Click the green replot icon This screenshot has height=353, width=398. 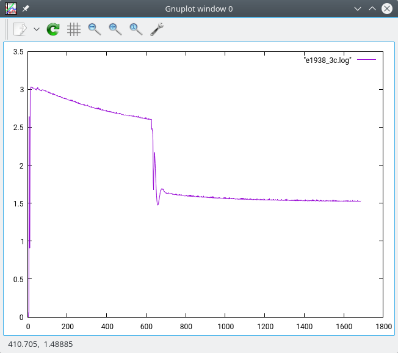[53, 29]
